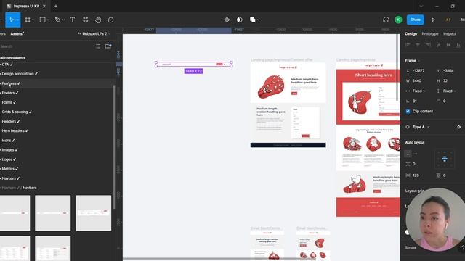This screenshot has width=465, height=261.
Task: Expand the Footers component group
Action: 9,93
